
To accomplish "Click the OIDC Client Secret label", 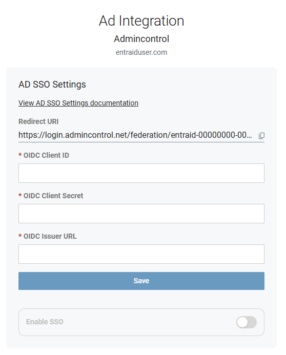I will point(53,196).
